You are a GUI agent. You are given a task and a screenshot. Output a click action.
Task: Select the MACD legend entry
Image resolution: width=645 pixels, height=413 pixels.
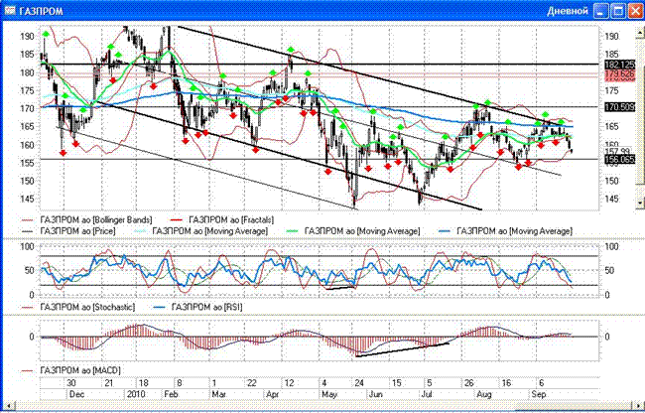pyautogui.click(x=70, y=370)
